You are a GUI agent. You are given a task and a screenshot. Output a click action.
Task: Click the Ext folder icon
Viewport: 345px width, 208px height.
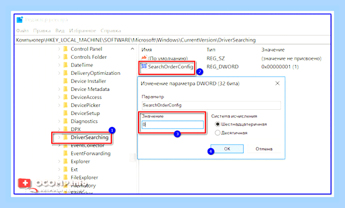click(65, 169)
